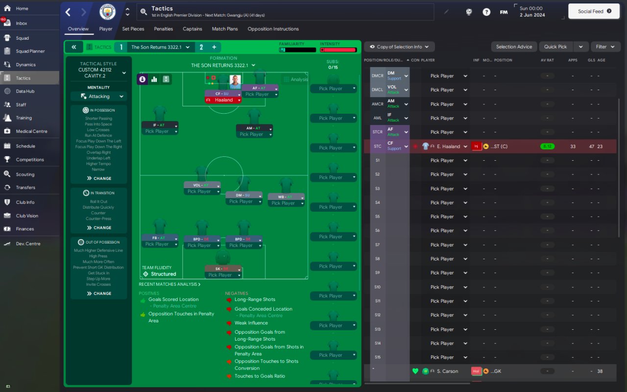Open the Captains tab
Viewport: 627px width, 392px height.
pos(193,29)
